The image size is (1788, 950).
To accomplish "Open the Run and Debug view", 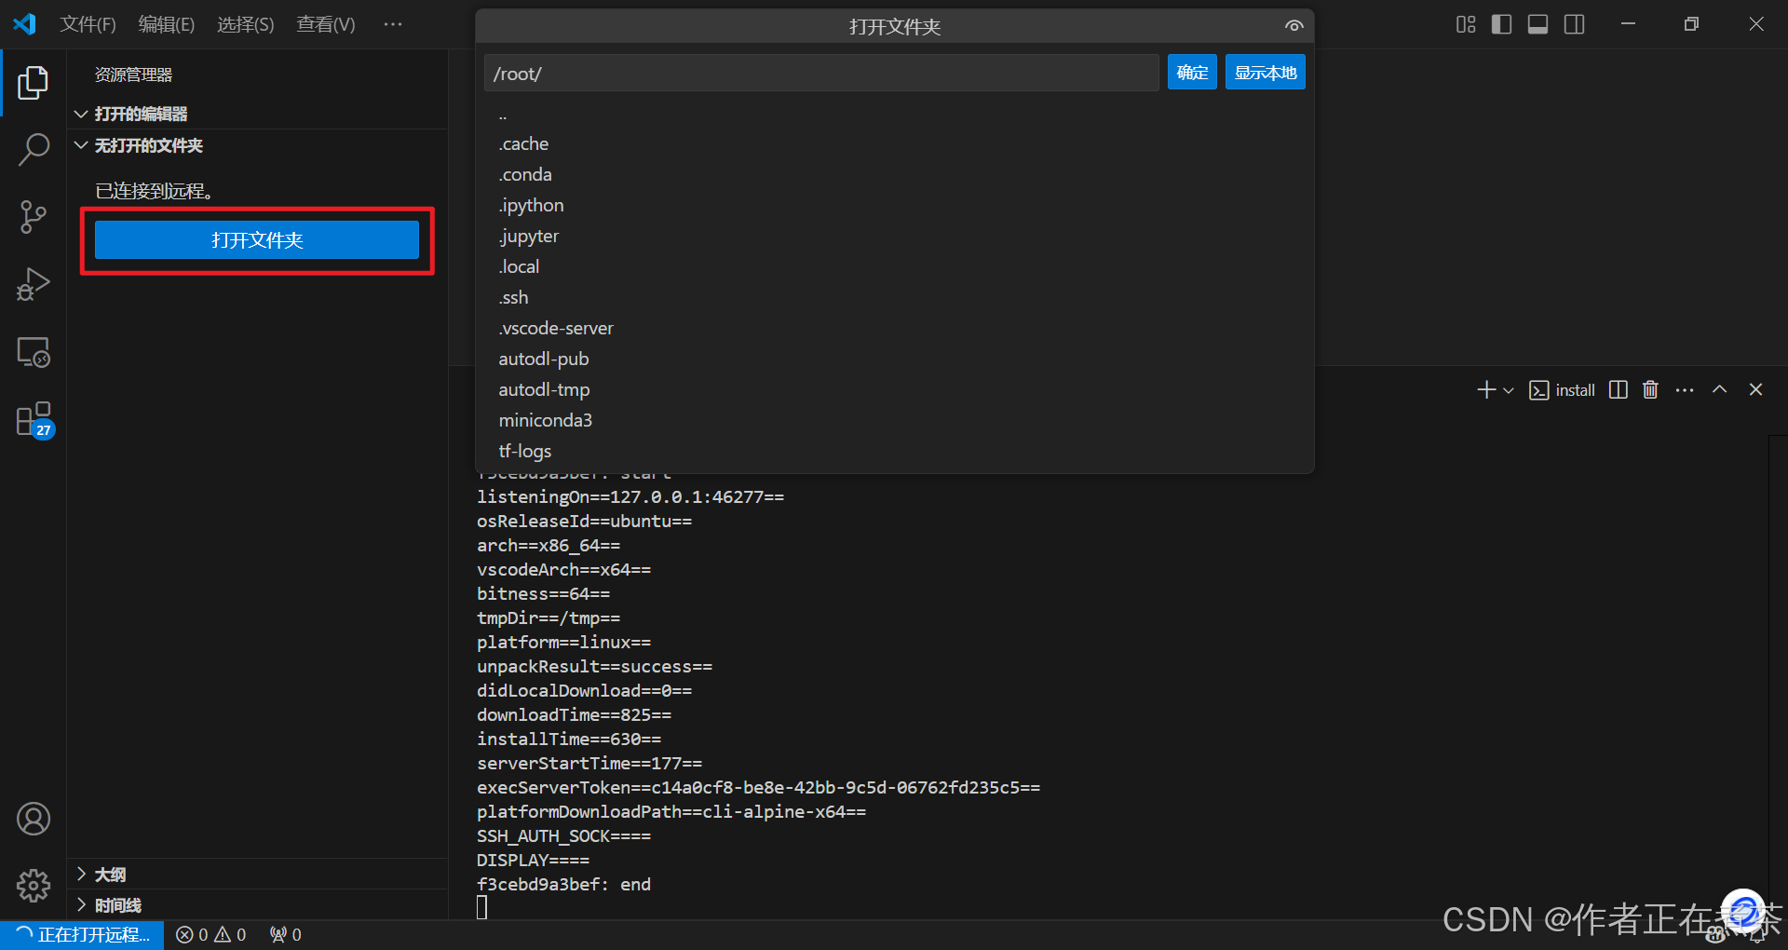I will 34,284.
